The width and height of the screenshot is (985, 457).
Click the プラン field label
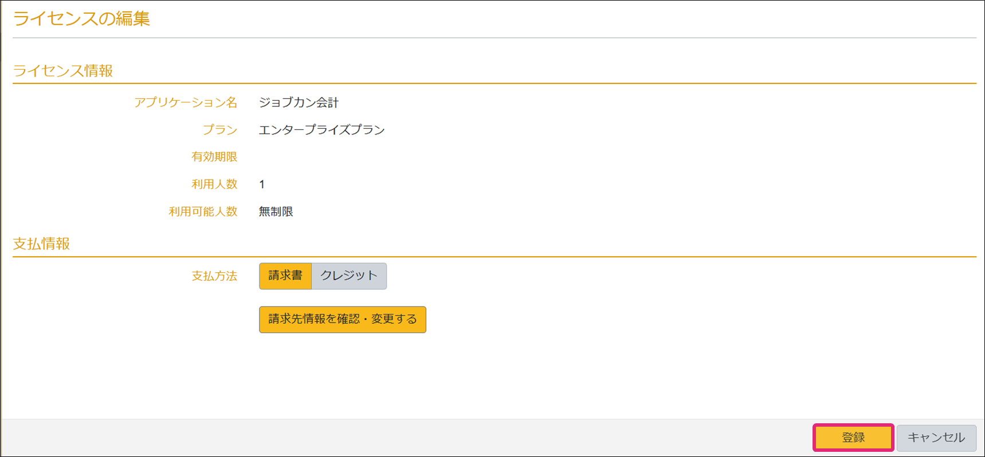click(x=220, y=130)
